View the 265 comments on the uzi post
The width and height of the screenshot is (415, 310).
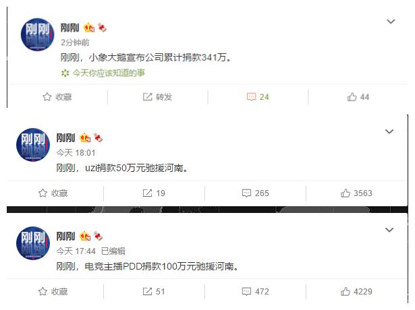coord(255,193)
